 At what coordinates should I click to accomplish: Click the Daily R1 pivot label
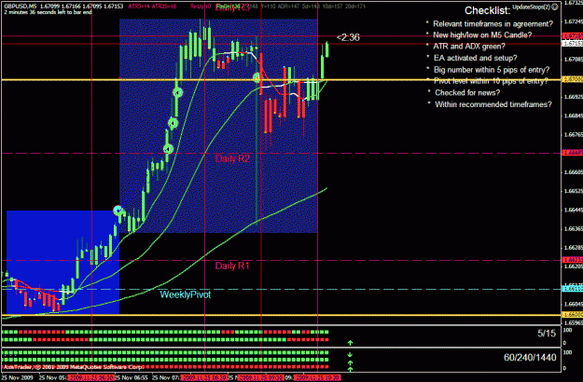pos(232,266)
